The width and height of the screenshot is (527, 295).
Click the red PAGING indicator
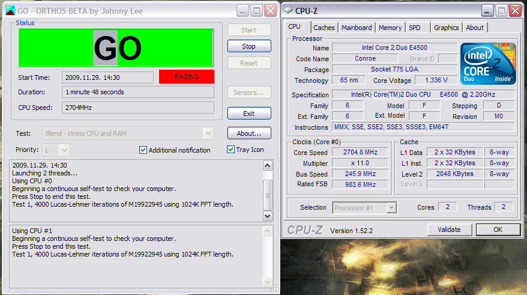tap(187, 77)
